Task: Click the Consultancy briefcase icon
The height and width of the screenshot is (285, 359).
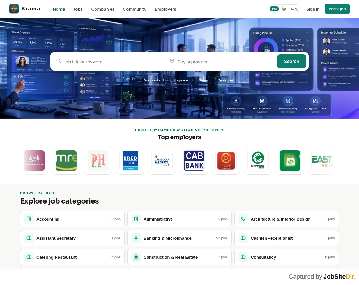Action: [243, 257]
